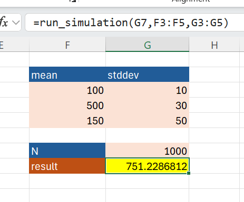Select the cell with stddev value 50
This screenshot has height=202, width=244.
click(x=148, y=120)
